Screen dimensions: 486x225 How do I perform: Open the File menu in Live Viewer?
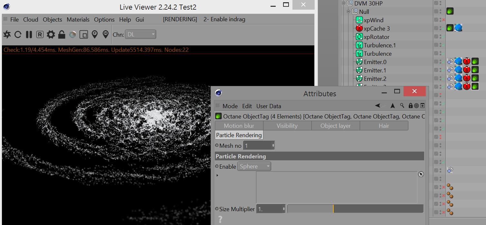click(x=14, y=20)
